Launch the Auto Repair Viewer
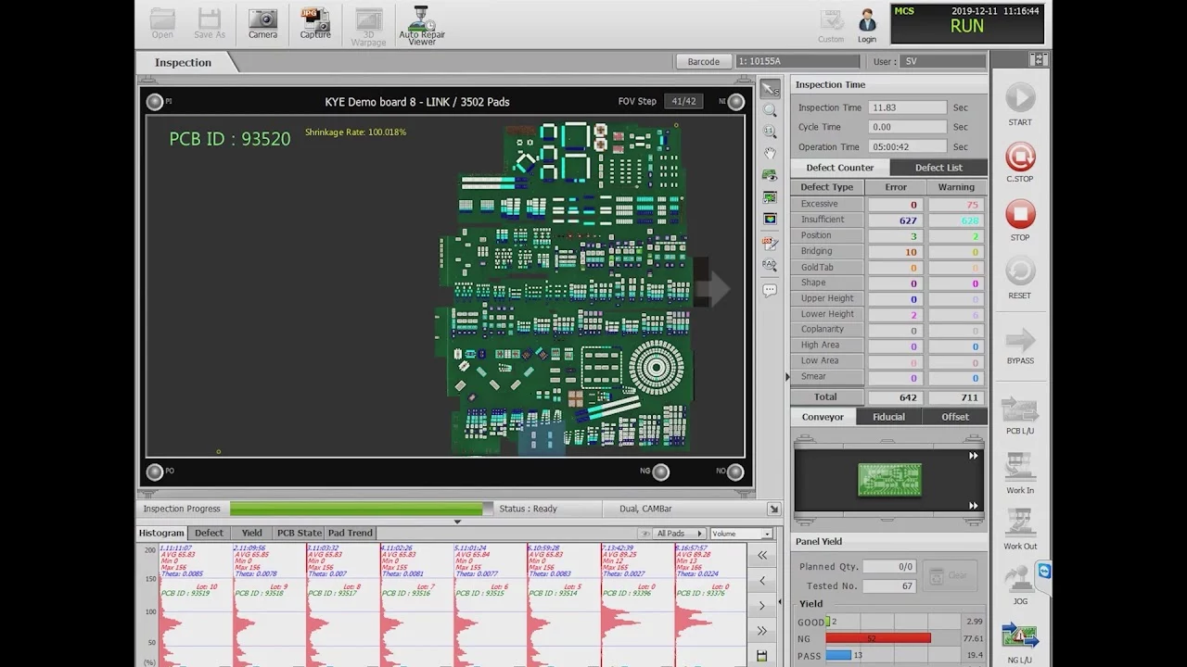This screenshot has height=667, width=1187. point(422,25)
